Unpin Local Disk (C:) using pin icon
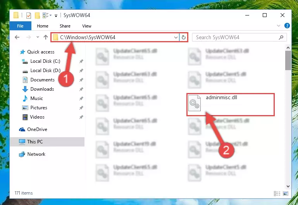The image size is (298, 205). tap(81, 61)
